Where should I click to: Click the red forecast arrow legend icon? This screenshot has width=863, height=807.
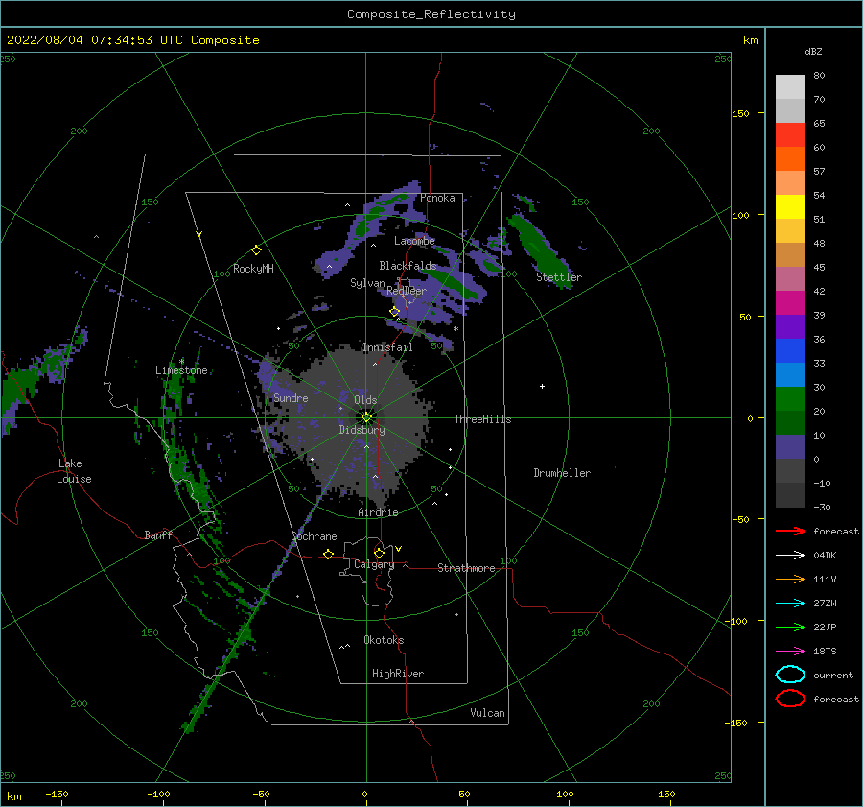tap(790, 531)
